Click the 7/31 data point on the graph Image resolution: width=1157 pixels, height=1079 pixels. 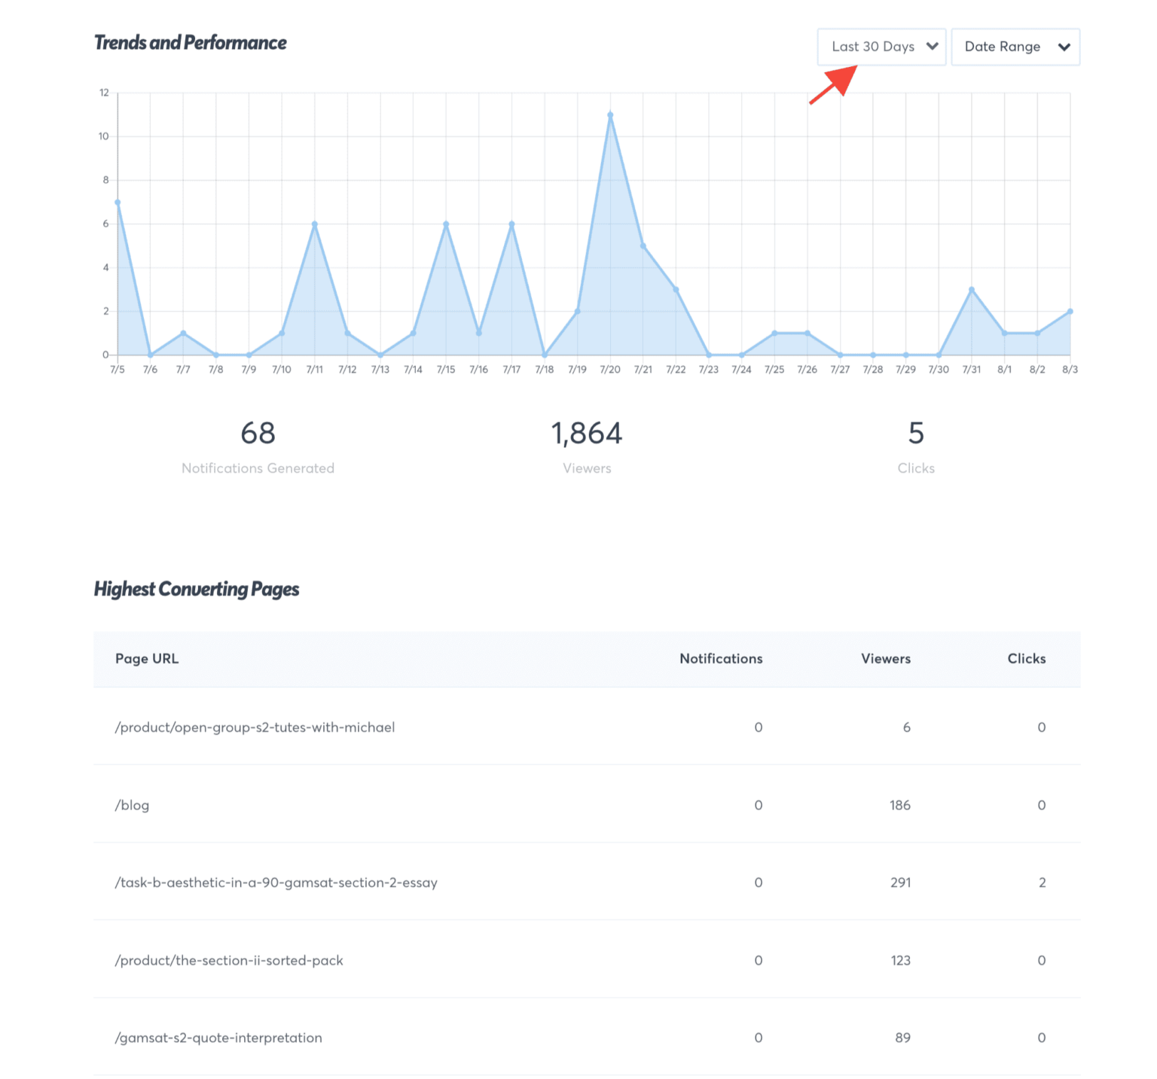[971, 288]
